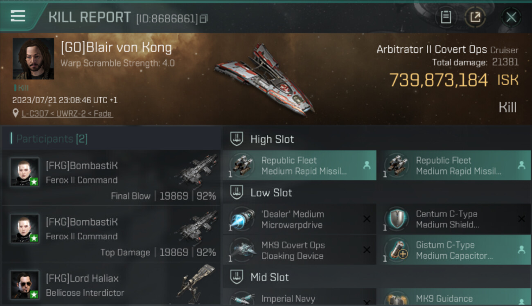Copy the kill report ID
532x306 pixels.
[204, 18]
